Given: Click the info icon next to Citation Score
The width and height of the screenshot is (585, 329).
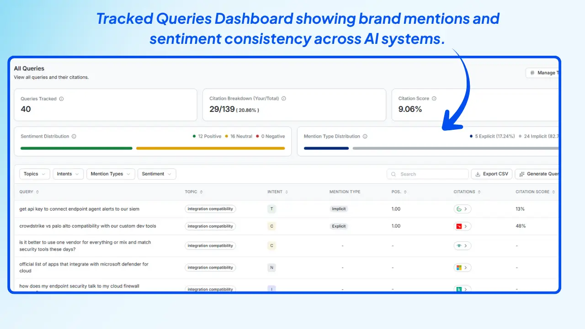Looking at the screenshot, I should [434, 98].
